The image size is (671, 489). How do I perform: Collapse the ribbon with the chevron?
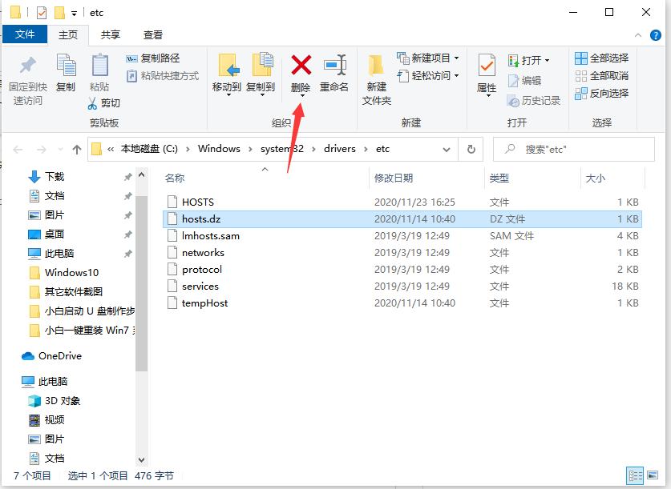click(x=638, y=35)
